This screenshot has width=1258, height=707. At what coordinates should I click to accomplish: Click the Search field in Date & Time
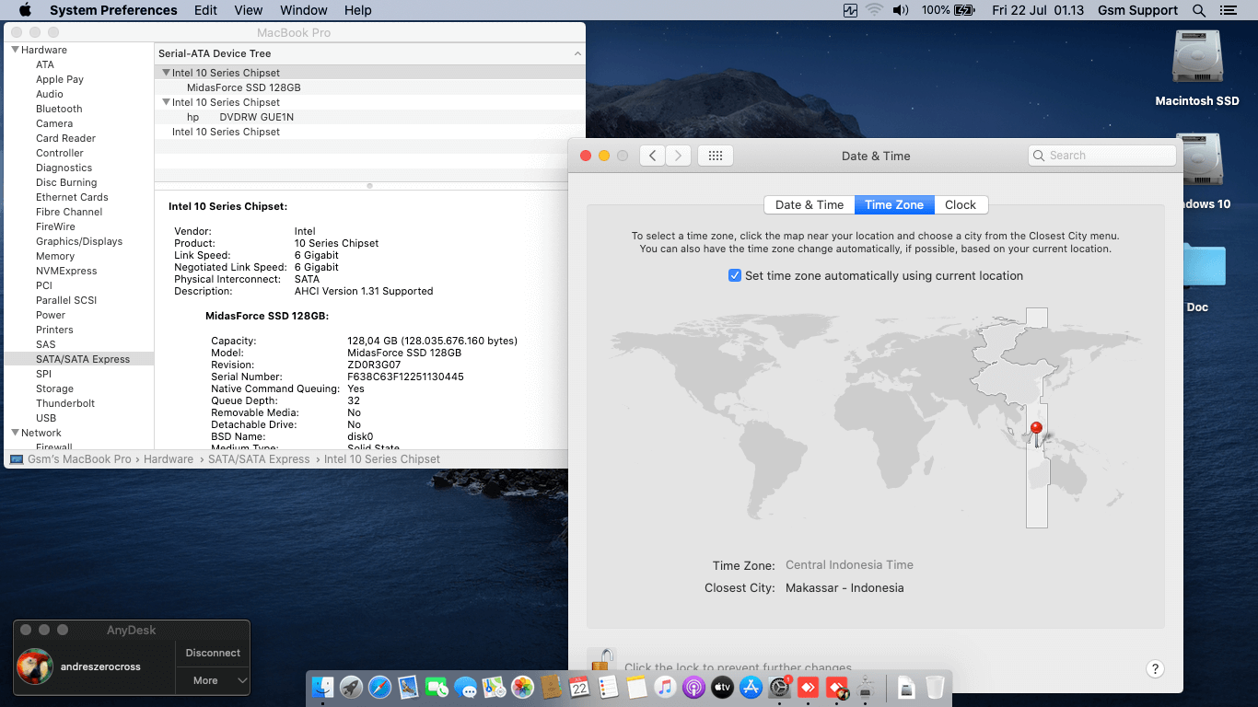coord(1101,156)
